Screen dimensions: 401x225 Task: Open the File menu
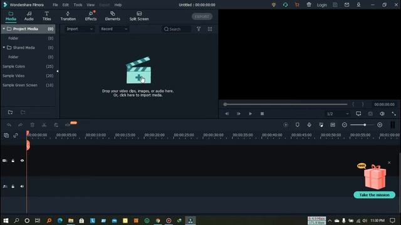tap(55, 5)
